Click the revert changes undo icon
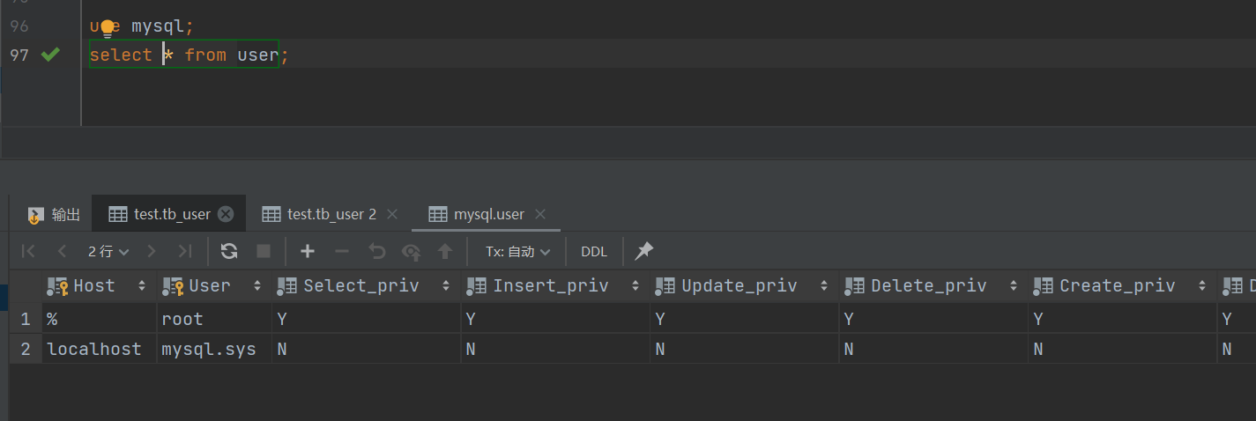1256x421 pixels. pos(377,251)
